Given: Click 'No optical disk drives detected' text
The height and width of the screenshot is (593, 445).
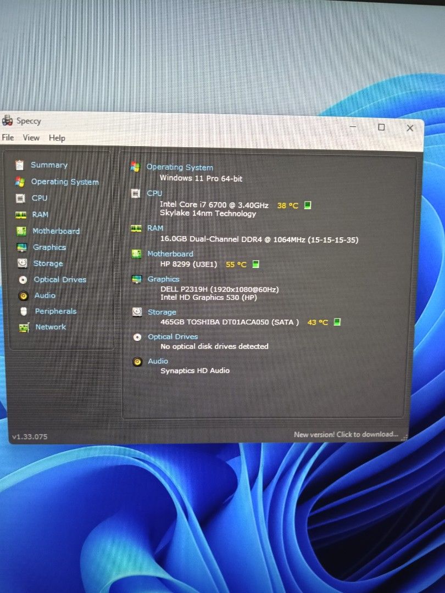Looking at the screenshot, I should click(x=215, y=346).
